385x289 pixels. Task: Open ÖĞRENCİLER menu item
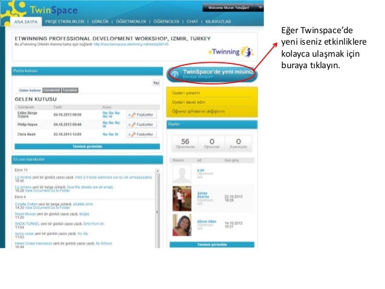click(x=166, y=22)
